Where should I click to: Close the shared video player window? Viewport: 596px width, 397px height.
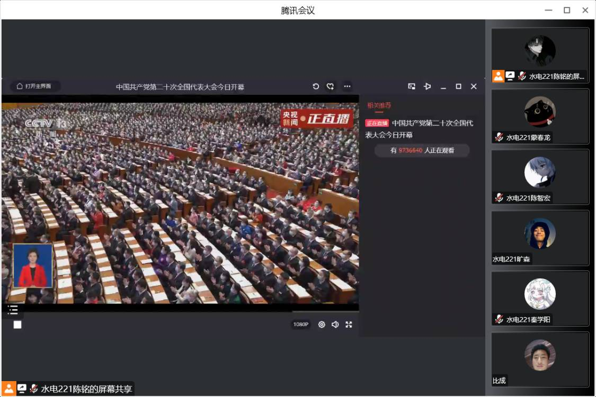(474, 87)
